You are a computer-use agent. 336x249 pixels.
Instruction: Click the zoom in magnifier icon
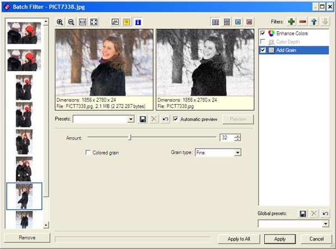point(60,22)
